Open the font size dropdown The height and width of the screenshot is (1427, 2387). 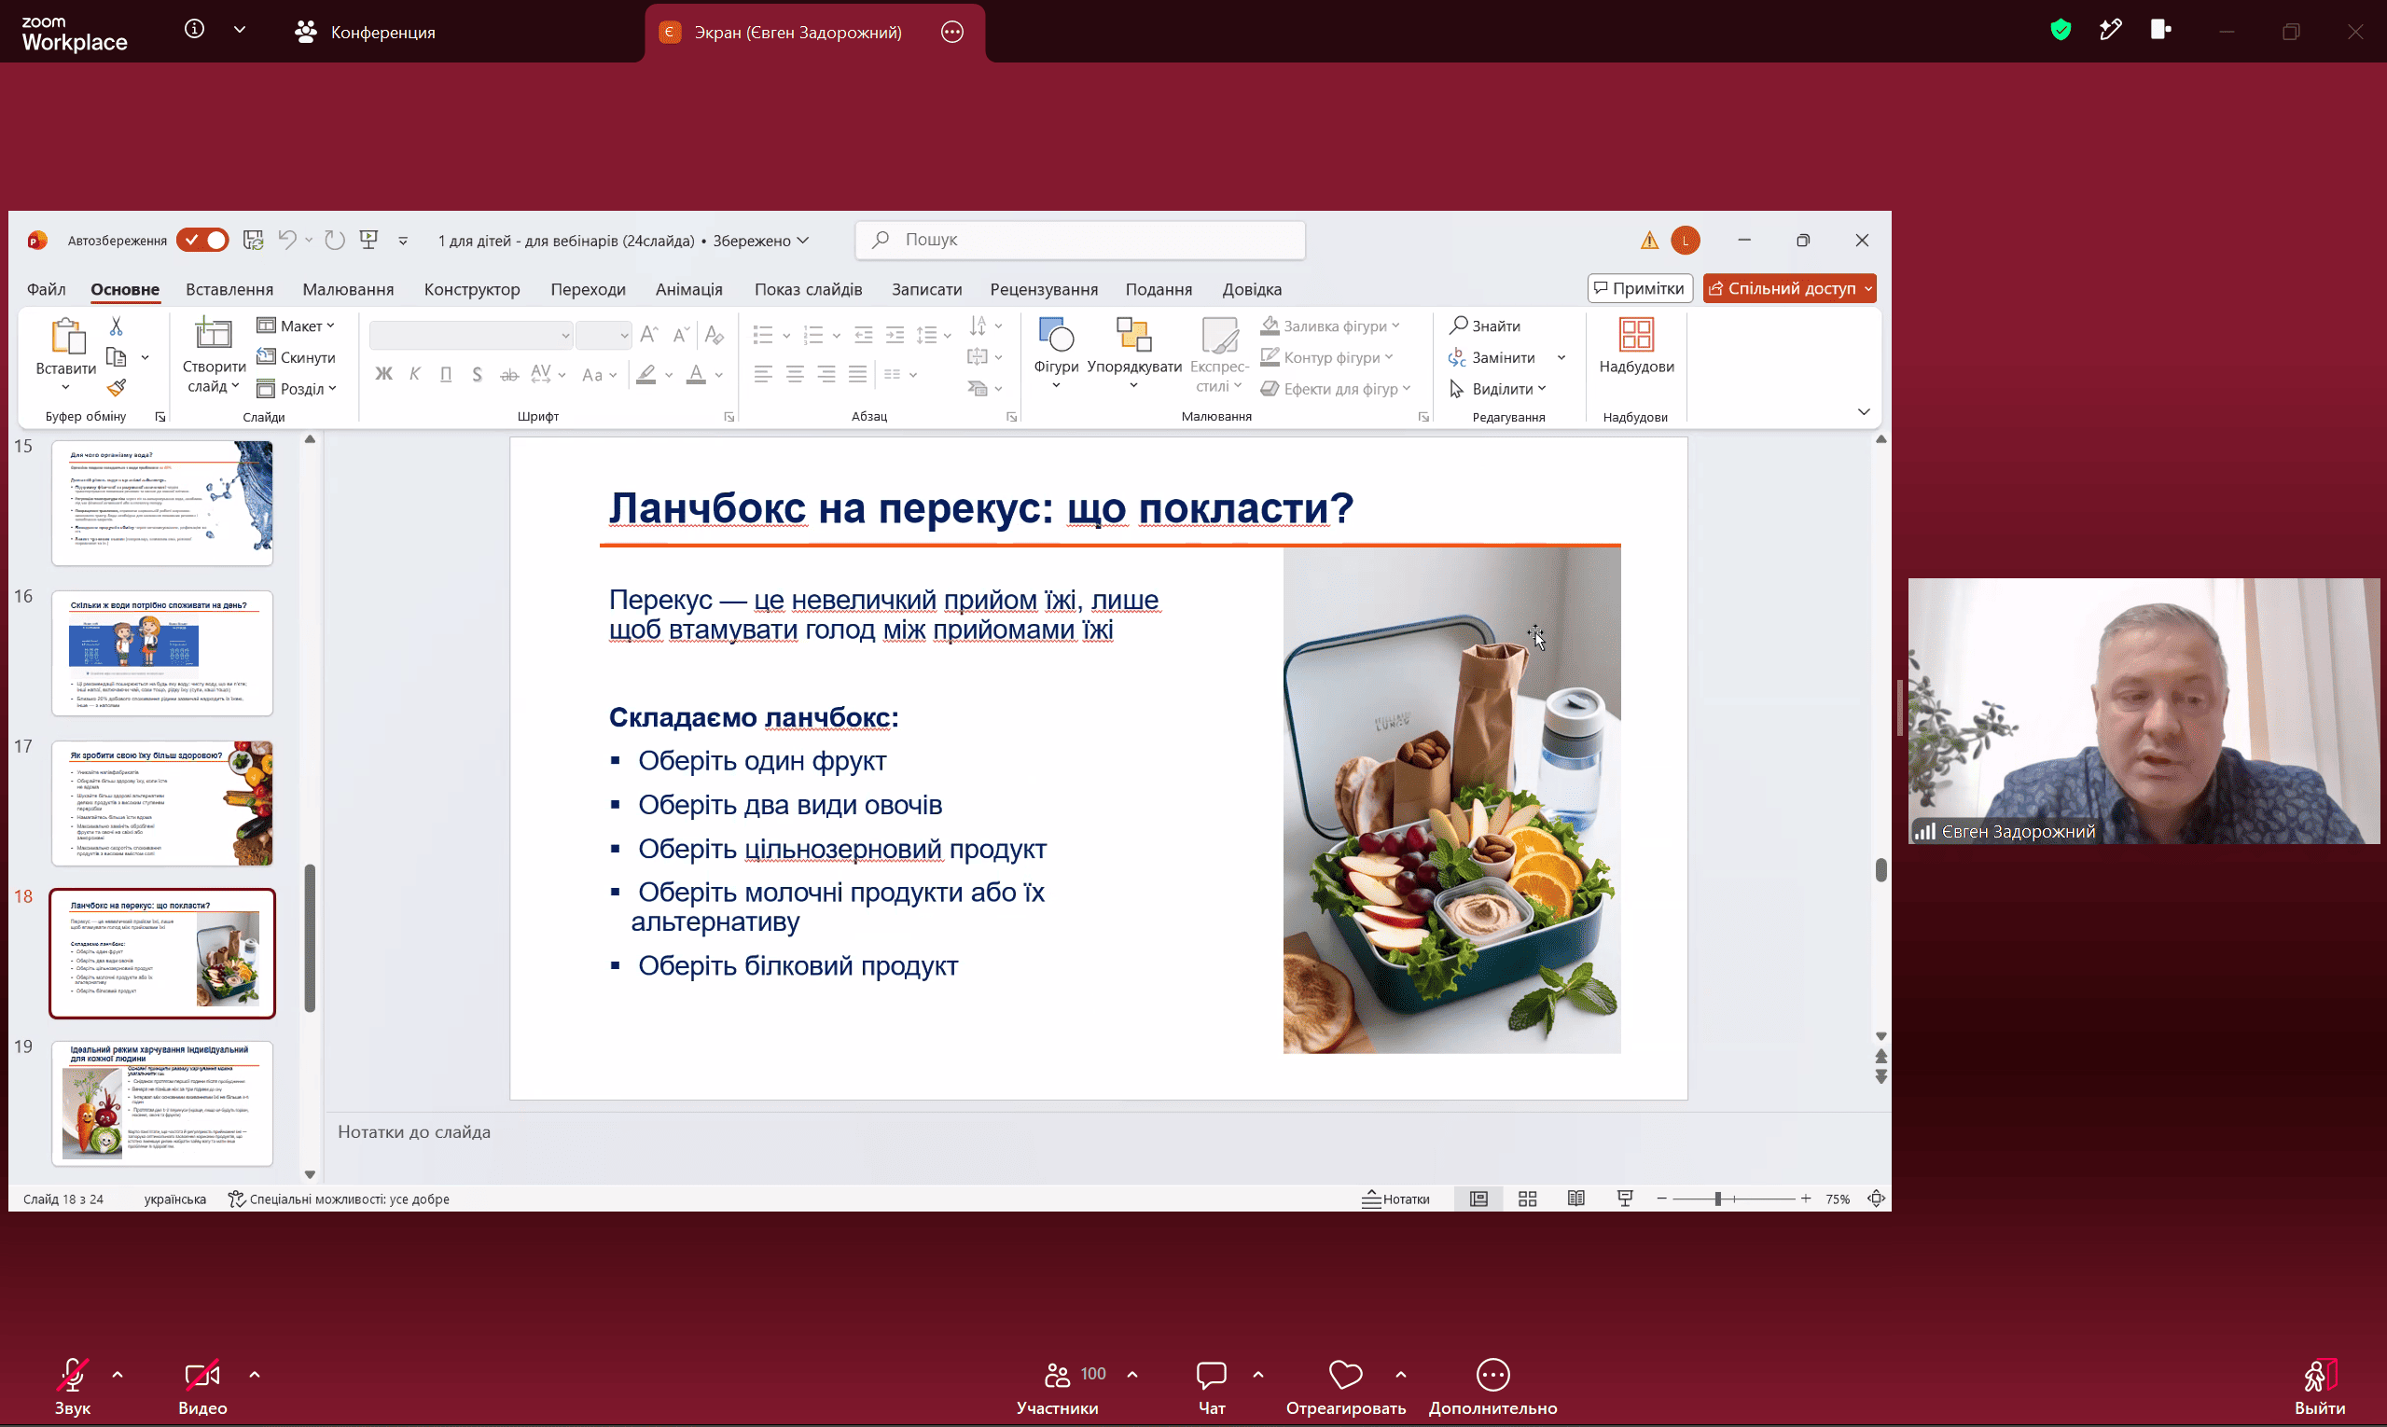623,335
